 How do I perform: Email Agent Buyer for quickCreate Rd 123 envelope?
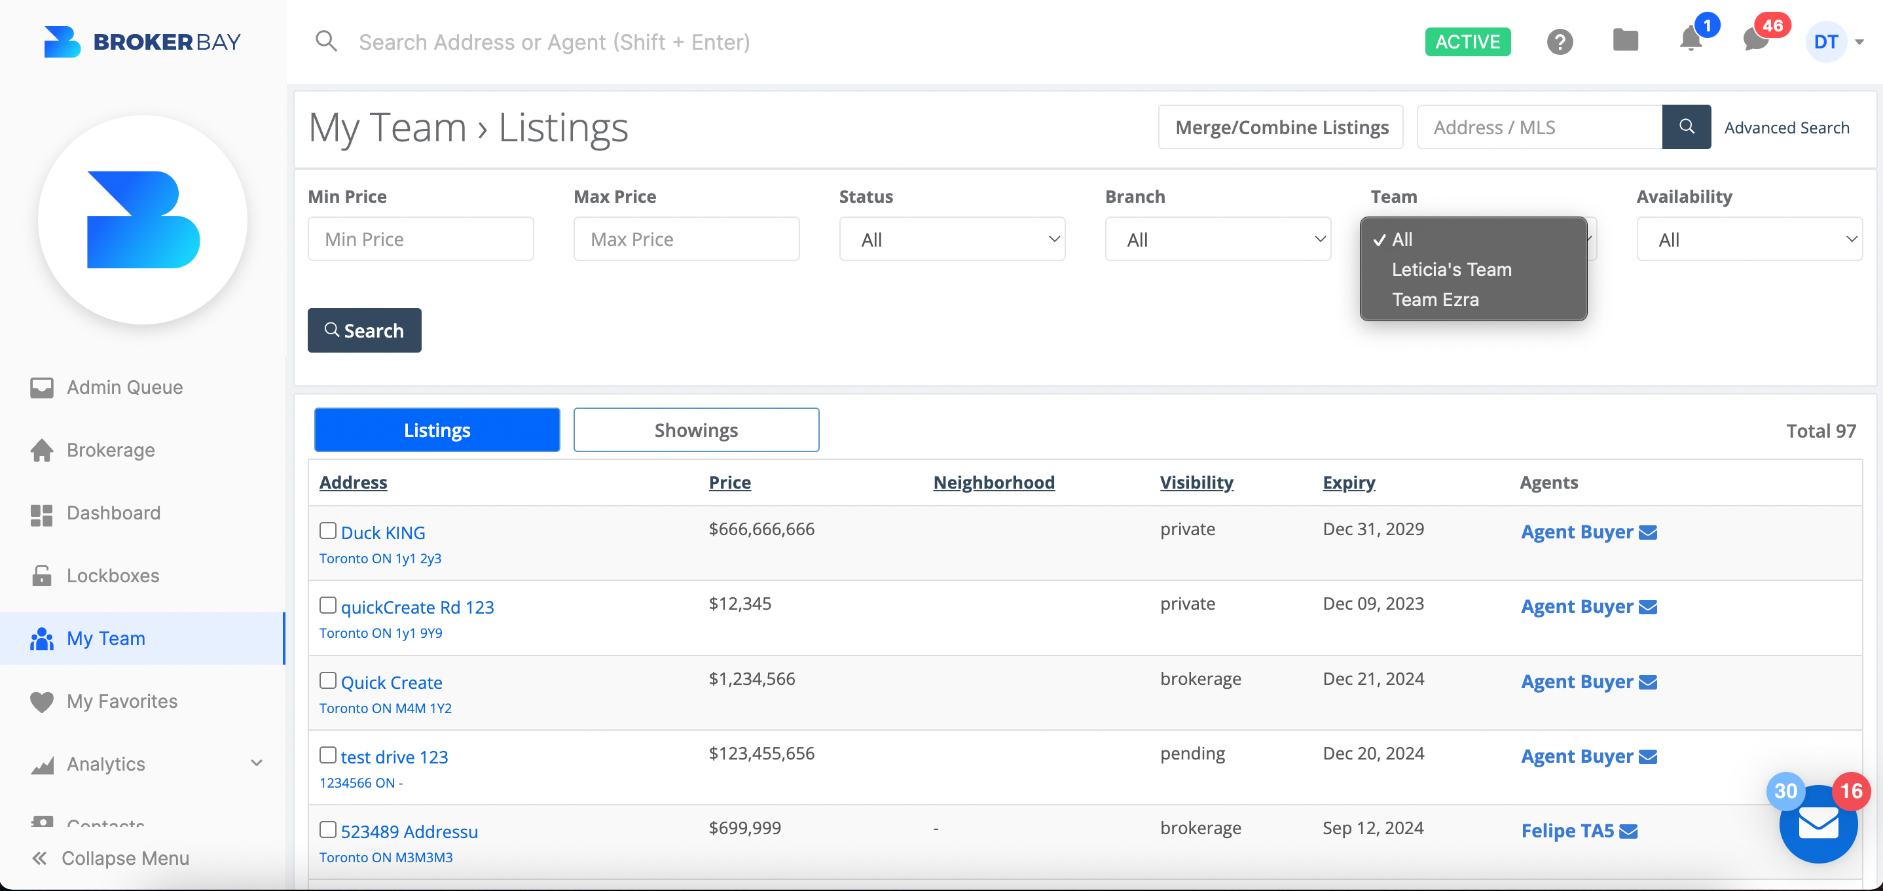tap(1647, 607)
